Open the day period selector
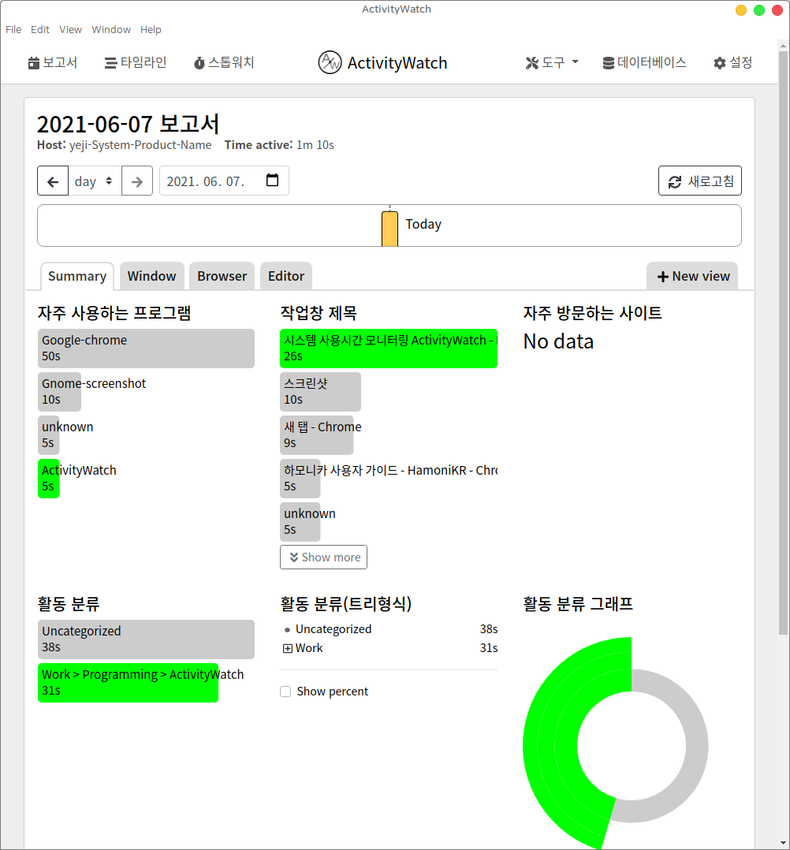 [x=94, y=181]
